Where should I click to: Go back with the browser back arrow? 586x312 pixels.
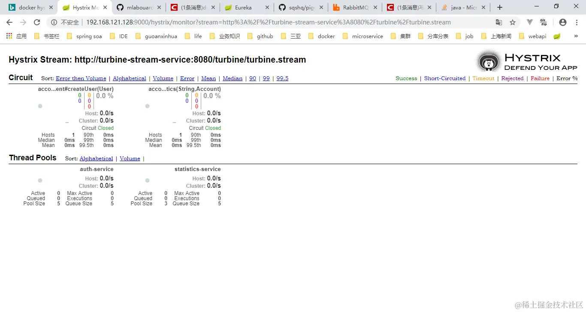(9, 22)
